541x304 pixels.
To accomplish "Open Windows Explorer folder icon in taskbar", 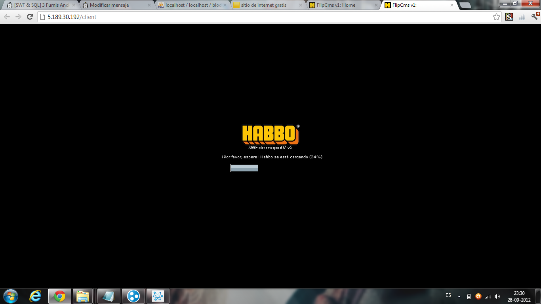I will pos(83,296).
